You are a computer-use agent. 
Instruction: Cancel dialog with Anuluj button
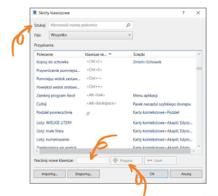pyautogui.click(x=186, y=174)
